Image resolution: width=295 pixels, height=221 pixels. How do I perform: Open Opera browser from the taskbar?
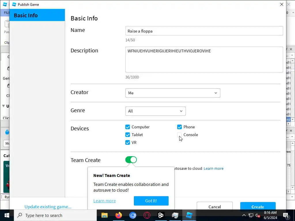point(147,215)
